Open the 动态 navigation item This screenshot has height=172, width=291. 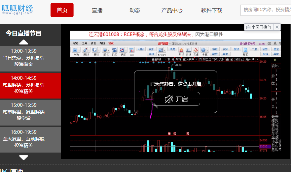pyautogui.click(x=135, y=10)
